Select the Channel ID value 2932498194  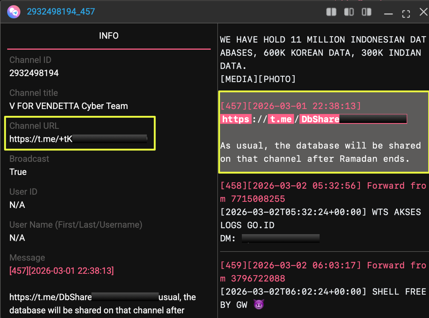pos(34,73)
